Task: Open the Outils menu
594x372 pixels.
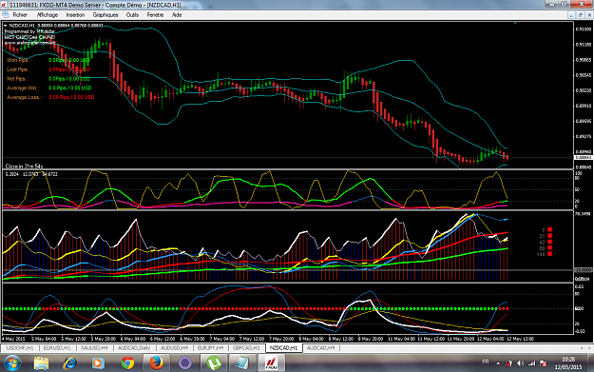Action: 132,15
